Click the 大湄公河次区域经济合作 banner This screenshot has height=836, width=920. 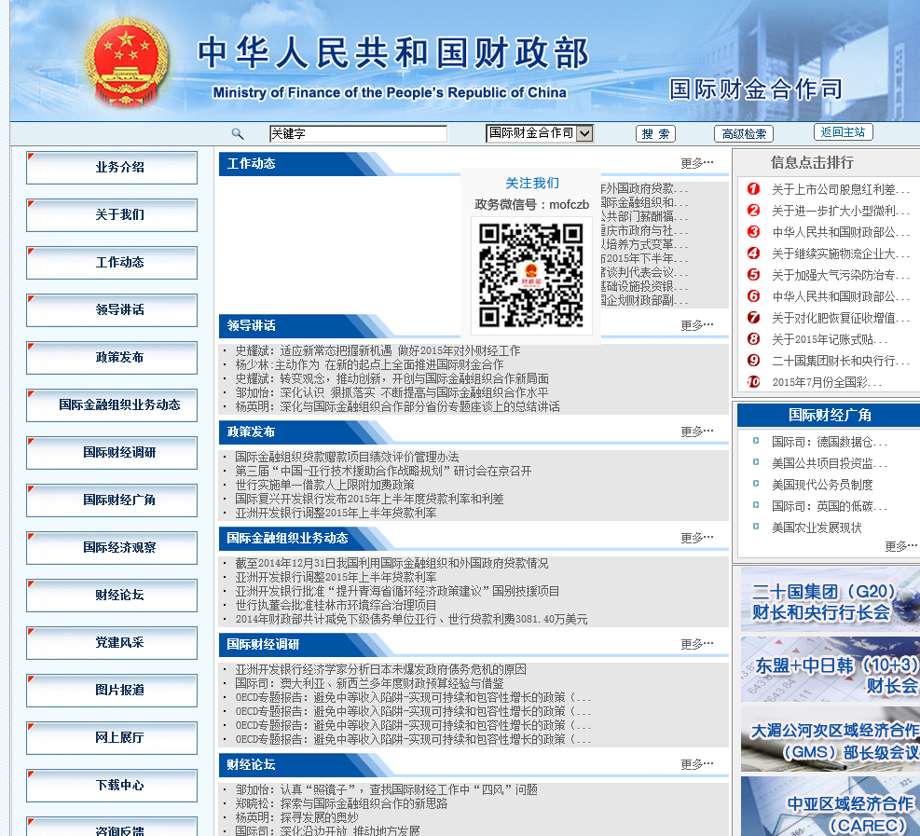pos(831,739)
